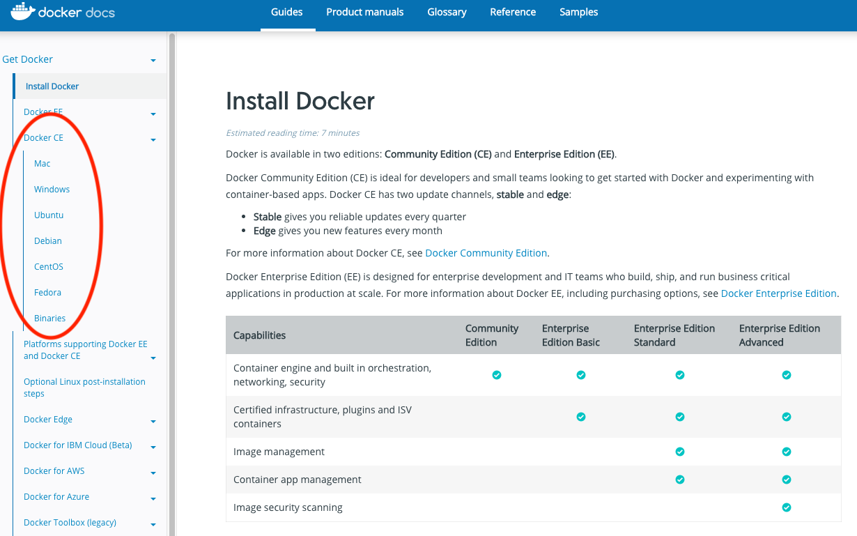Click the Image management row label
Image resolution: width=857 pixels, height=536 pixels.
279,452
